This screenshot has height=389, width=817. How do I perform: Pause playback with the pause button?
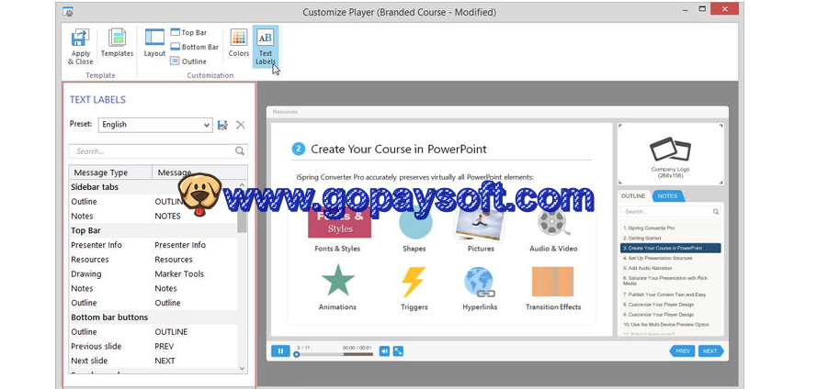[x=280, y=351]
